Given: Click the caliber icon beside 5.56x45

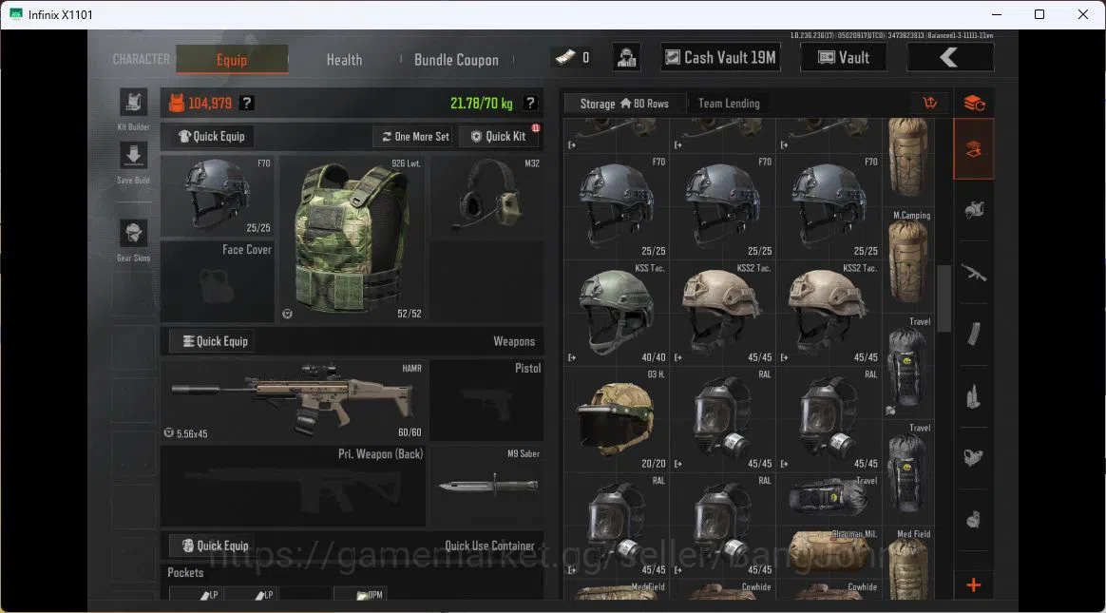Looking at the screenshot, I should [168, 433].
